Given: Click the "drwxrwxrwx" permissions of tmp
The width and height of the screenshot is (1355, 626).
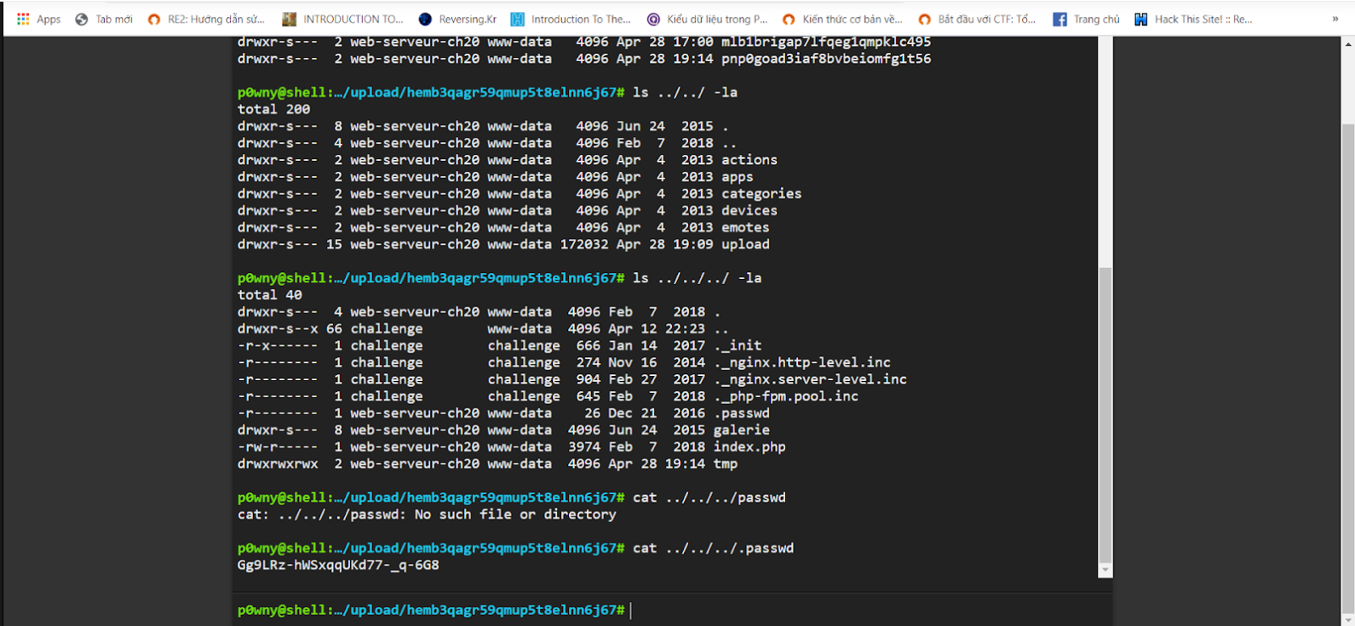Looking at the screenshot, I should (278, 464).
